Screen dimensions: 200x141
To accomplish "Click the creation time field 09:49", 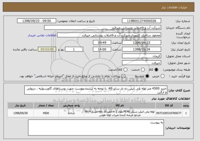I will coord(102,43).
